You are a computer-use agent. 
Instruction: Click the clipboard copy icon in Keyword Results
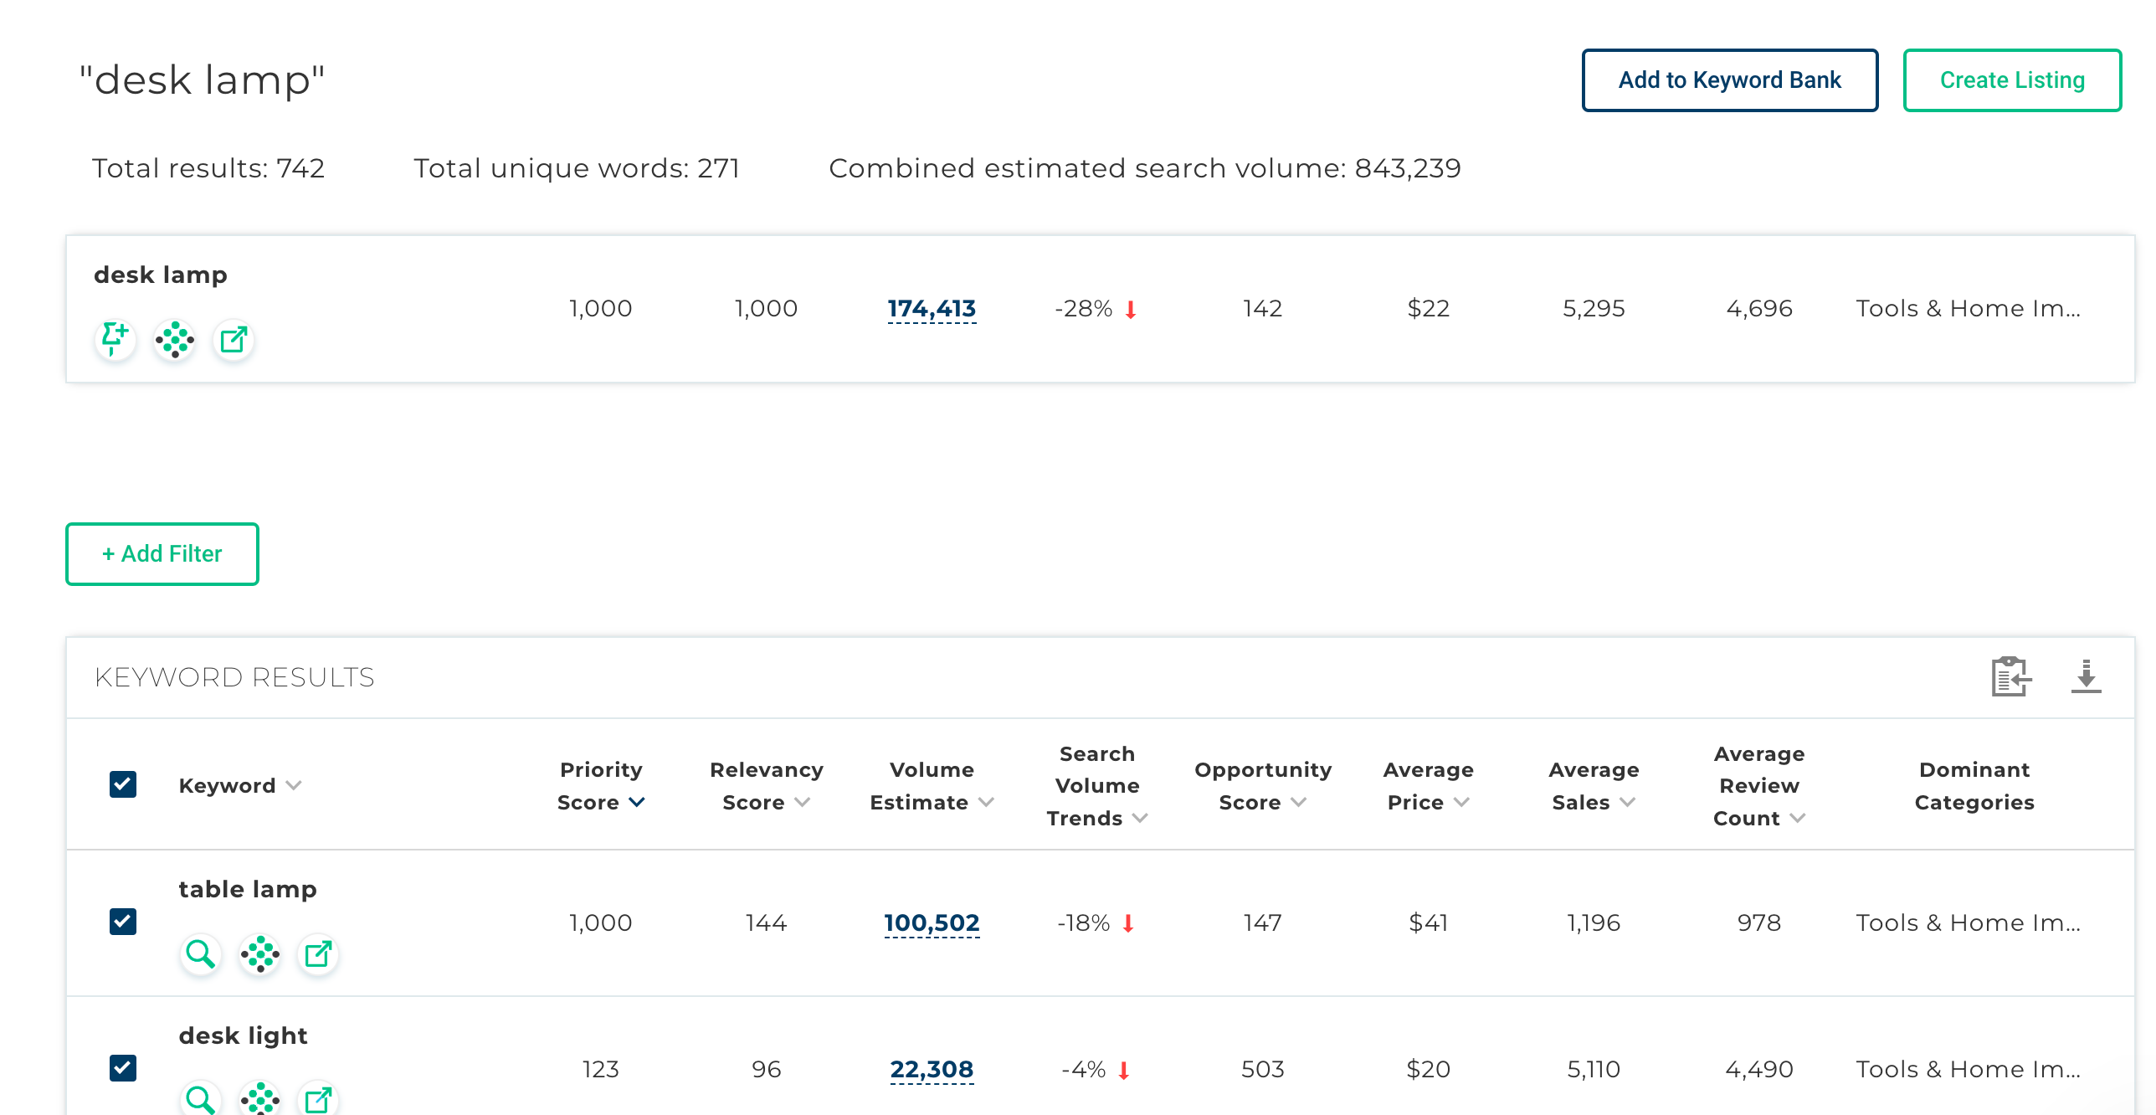(x=2010, y=676)
